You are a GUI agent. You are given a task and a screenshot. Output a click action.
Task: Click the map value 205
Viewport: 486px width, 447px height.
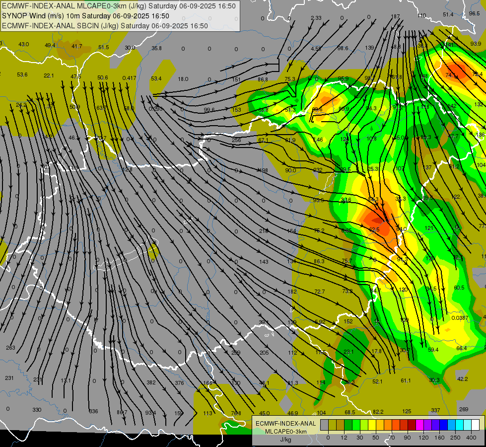point(265,353)
